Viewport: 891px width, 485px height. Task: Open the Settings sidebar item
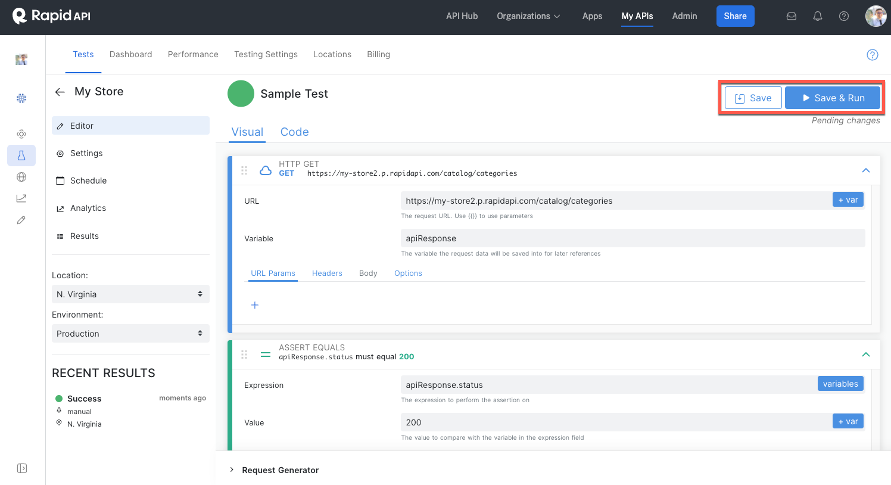130,153
